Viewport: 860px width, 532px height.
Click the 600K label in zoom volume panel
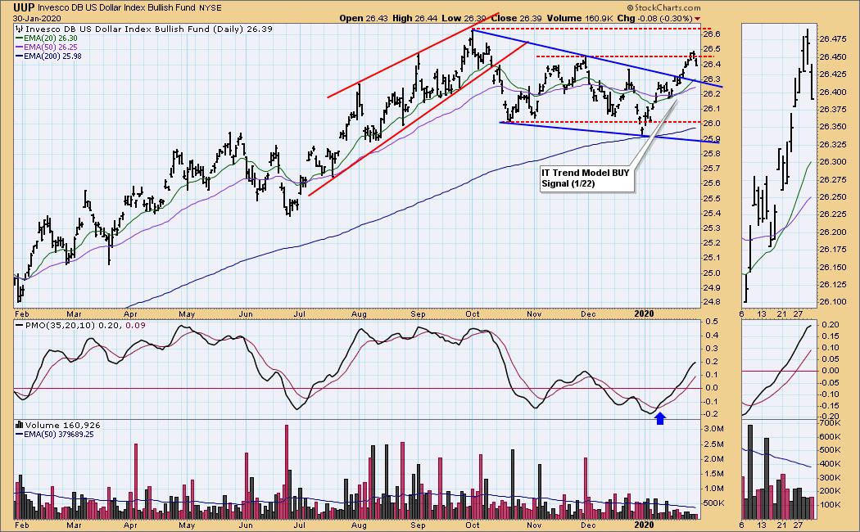[x=831, y=437]
